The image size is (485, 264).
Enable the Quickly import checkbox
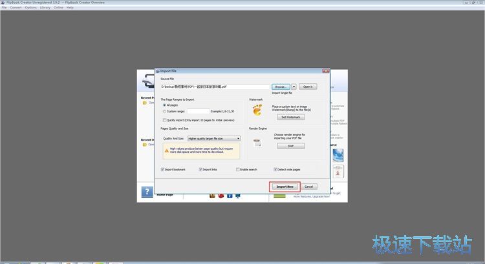(164, 120)
